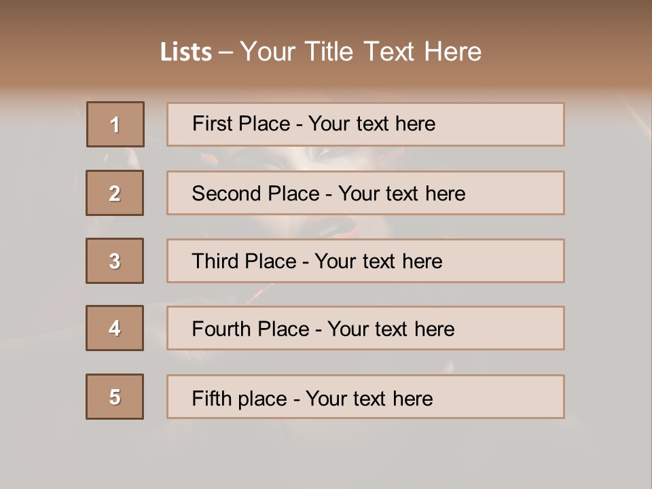Select the First Place text box
The image size is (652, 489).
(365, 124)
